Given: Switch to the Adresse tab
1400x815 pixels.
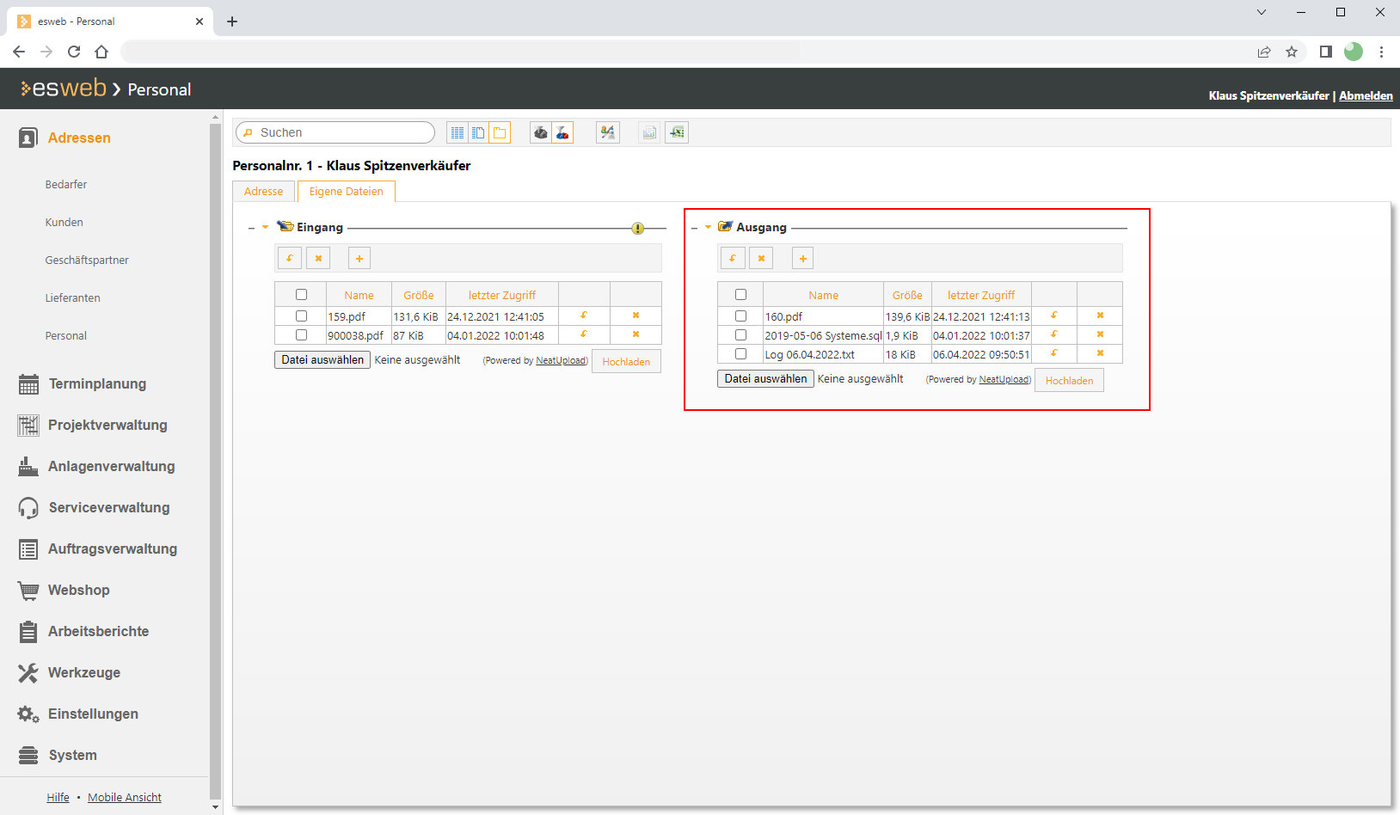Looking at the screenshot, I should [x=263, y=192].
